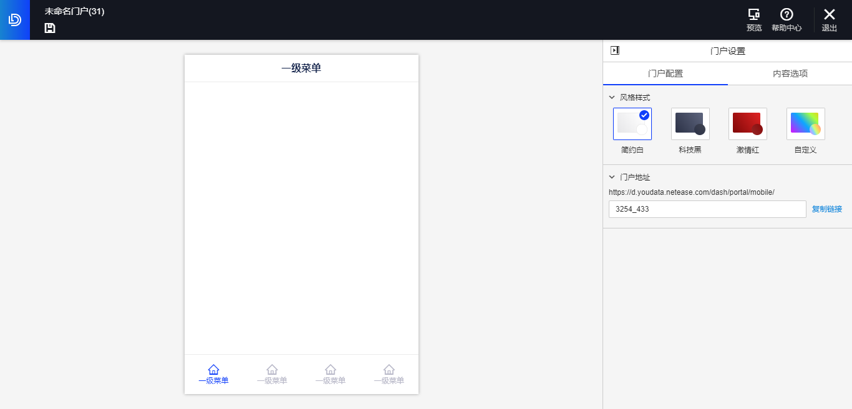Screen dimensions: 852x409
Task: Switch to the 内容选项 tab
Action: (790, 73)
